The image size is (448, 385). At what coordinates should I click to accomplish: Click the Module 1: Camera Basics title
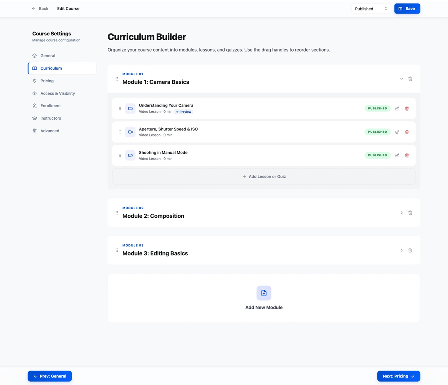tap(156, 82)
